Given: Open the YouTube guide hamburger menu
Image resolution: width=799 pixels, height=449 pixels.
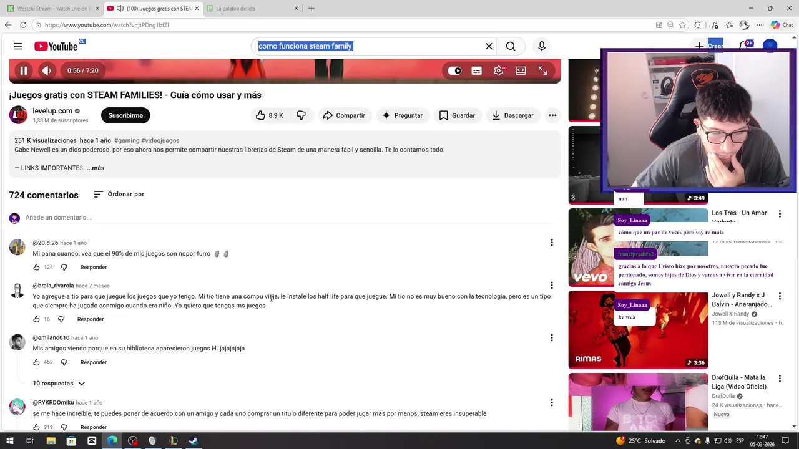Looking at the screenshot, I should [x=18, y=46].
